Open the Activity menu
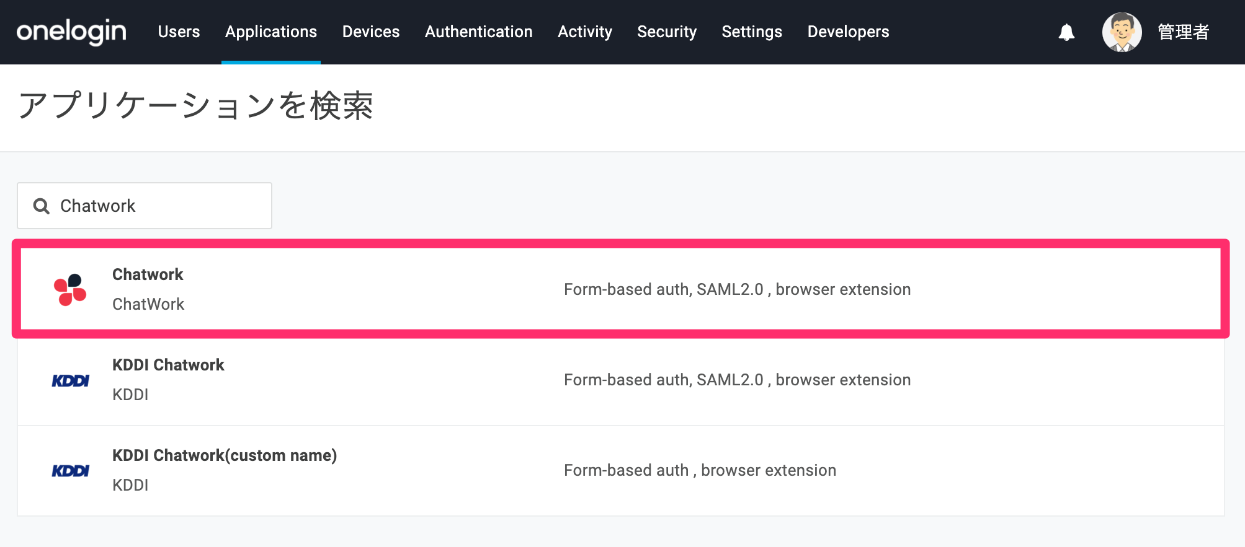This screenshot has width=1245, height=547. (x=585, y=32)
